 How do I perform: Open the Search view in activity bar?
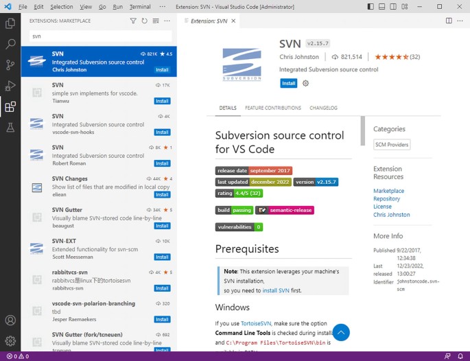point(10,44)
